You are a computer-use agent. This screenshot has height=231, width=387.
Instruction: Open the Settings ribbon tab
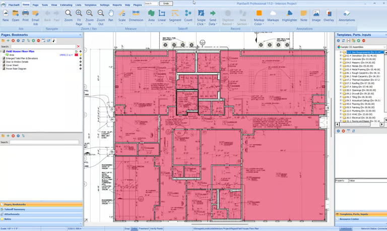(105, 5)
